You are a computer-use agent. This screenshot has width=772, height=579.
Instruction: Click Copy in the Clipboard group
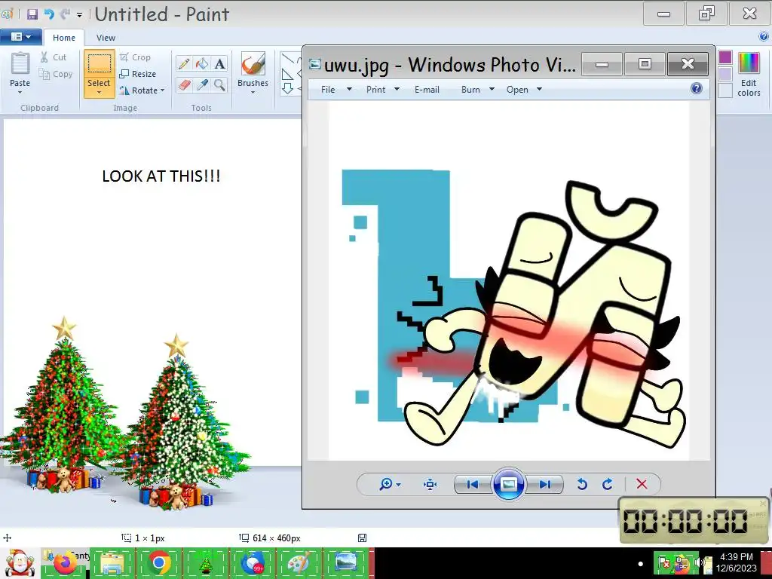click(56, 74)
